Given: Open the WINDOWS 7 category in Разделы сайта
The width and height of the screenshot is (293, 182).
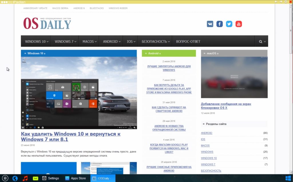Looking at the screenshot, I should [208, 165].
